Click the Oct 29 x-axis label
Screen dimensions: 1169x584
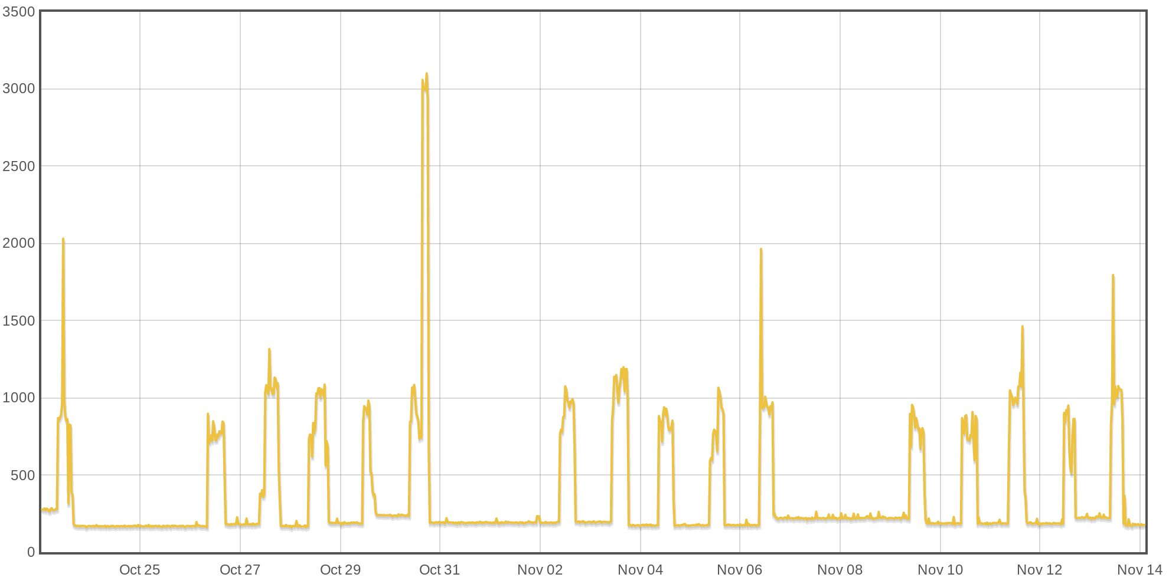coord(339,571)
